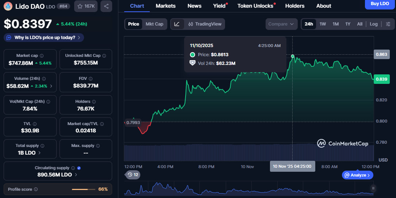Click the Market cap info icon

point(42,56)
